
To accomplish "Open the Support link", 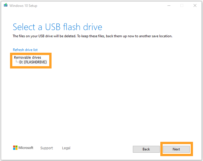I will (x=47, y=148).
